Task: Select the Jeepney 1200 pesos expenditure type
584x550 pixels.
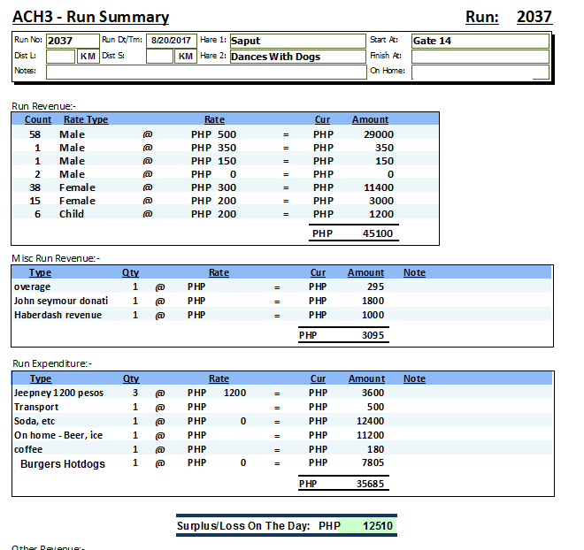Action: [x=59, y=393]
